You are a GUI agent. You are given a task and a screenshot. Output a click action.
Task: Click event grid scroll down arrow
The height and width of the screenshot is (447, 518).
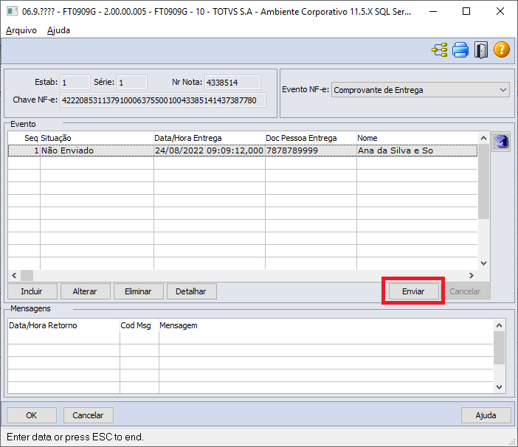483,263
